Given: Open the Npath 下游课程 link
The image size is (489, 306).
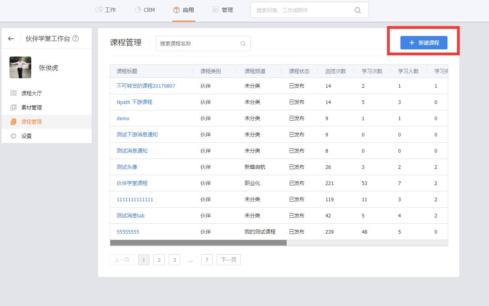Looking at the screenshot, I should tap(134, 102).
